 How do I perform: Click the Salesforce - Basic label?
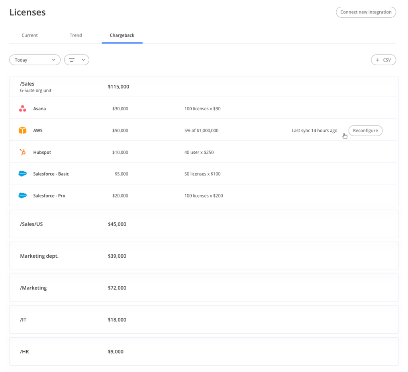[x=51, y=174]
